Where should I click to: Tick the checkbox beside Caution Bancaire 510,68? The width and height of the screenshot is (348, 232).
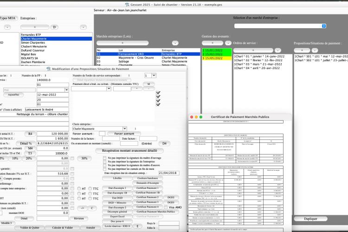coord(72,174)
